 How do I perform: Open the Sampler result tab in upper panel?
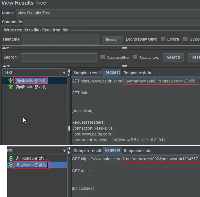pos(87,73)
